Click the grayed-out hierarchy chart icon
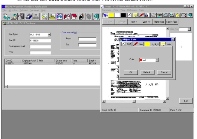Viewport: 197px width, 139px height. pos(36,16)
